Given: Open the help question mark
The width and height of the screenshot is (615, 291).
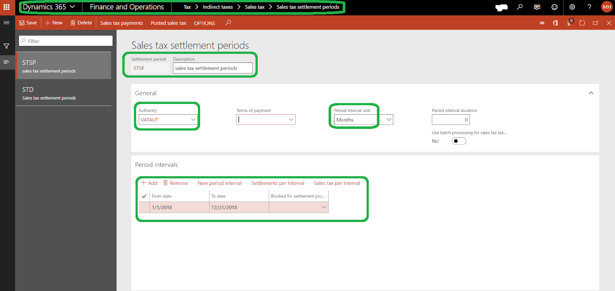Looking at the screenshot, I should click(589, 7).
